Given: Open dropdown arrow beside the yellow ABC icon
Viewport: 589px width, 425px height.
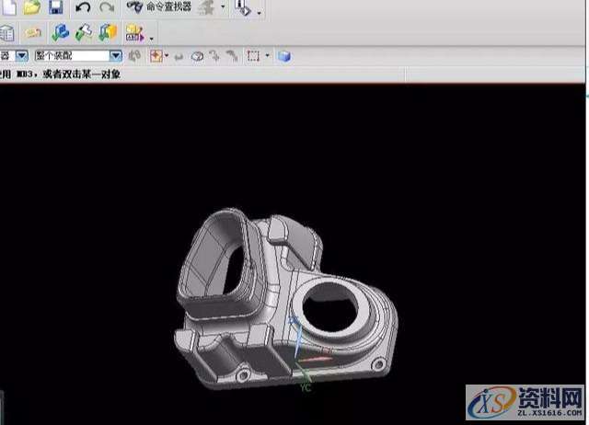Looking at the screenshot, I should [151, 37].
